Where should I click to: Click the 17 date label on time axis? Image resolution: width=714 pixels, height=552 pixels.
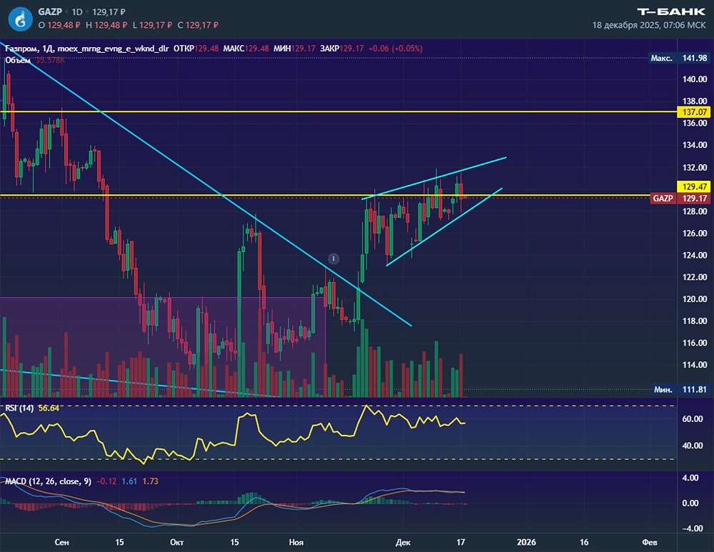tap(461, 542)
